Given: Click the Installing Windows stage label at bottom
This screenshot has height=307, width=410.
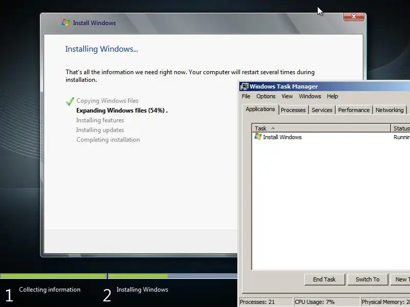Looking at the screenshot, I should click(142, 290).
